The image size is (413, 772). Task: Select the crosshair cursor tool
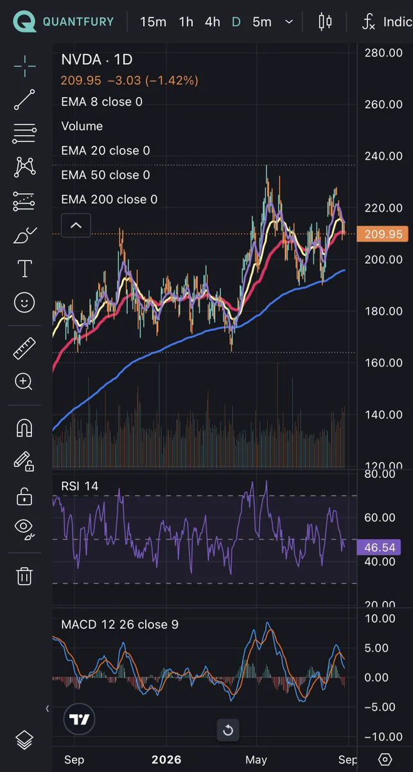(x=24, y=66)
